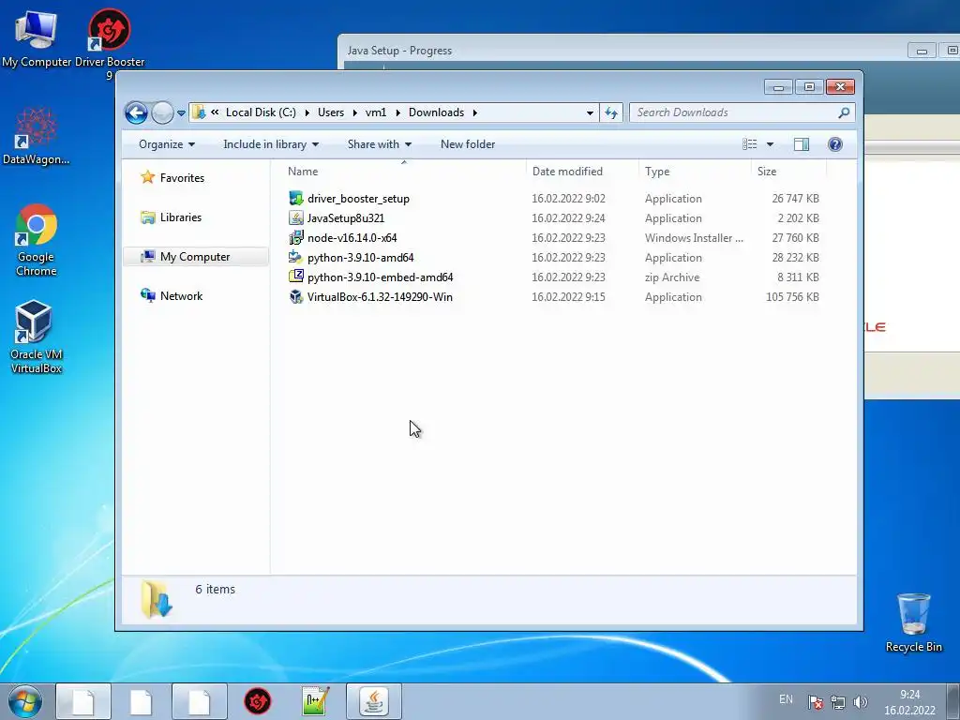Select Favorites in the navigation pane
The height and width of the screenshot is (720, 960).
click(x=182, y=178)
